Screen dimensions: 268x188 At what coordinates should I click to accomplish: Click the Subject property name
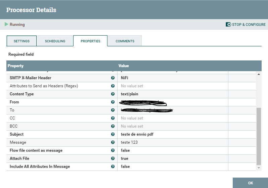16,134
